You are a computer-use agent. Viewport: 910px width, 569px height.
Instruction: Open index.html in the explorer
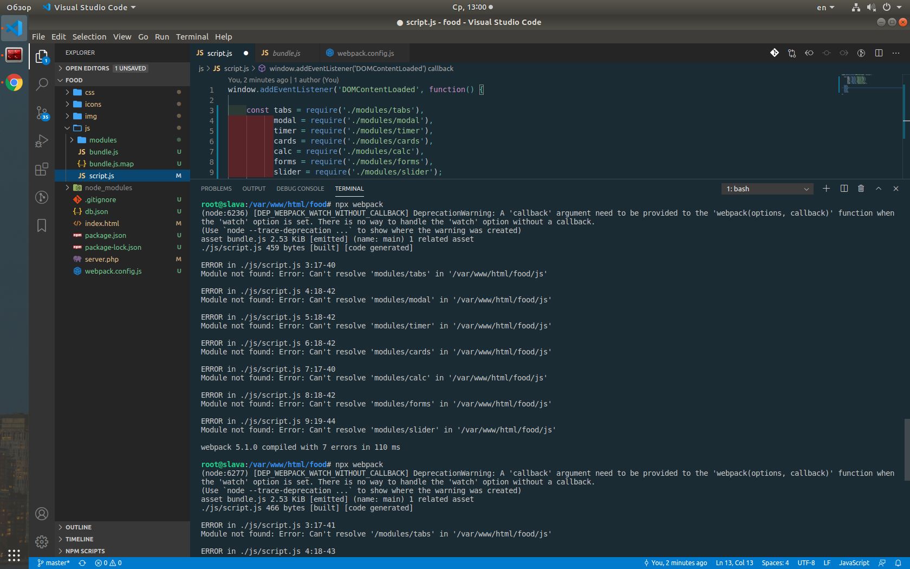point(122,223)
